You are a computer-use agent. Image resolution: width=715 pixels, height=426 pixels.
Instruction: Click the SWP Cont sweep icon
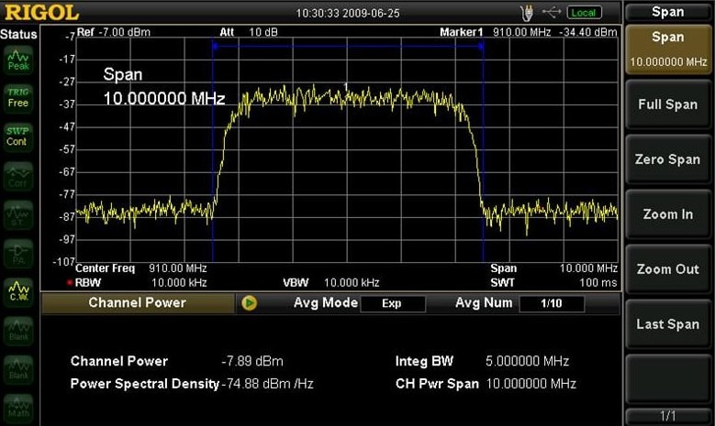(x=18, y=136)
